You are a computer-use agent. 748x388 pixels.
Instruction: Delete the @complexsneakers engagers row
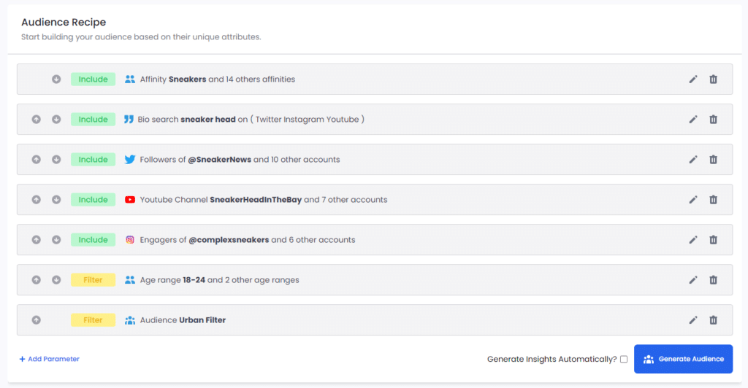(x=713, y=240)
